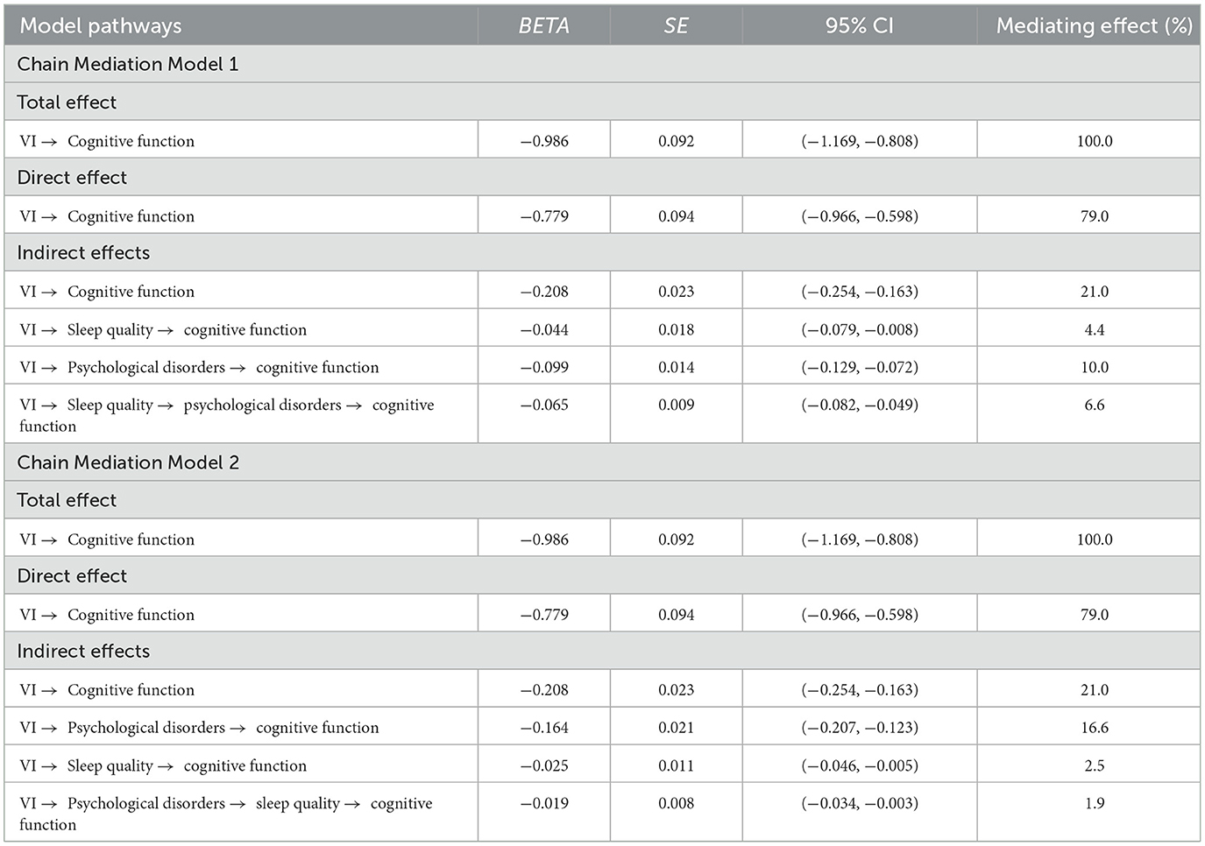Click the 95% CI column header
Image resolution: width=1205 pixels, height=846 pixels.
[859, 26]
